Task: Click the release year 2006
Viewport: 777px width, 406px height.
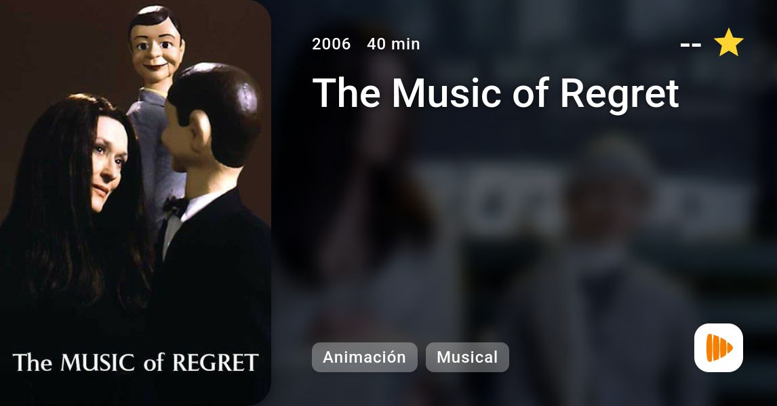Action: tap(331, 44)
